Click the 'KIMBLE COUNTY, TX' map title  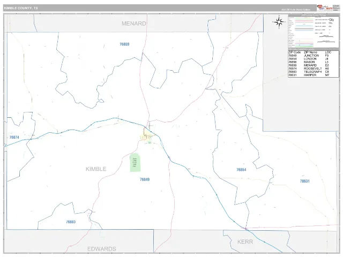(x=21, y=8)
